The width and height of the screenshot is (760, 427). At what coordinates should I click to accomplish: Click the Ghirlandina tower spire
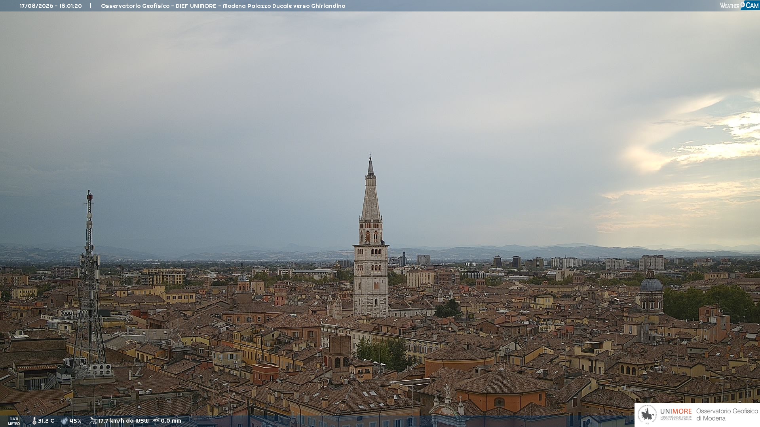tap(370, 189)
